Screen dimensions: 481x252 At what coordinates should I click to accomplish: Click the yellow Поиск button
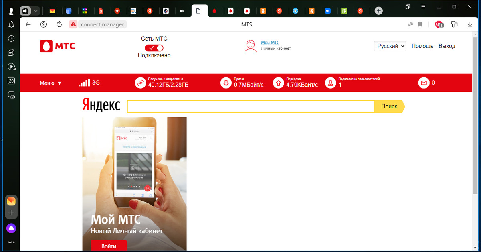coord(389,106)
